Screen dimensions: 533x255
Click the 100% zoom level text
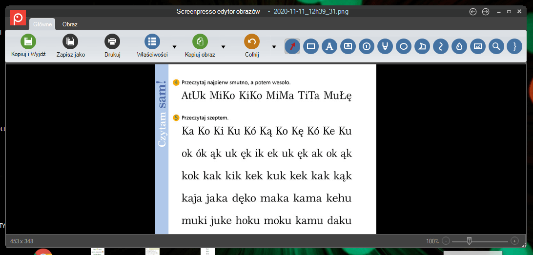(432, 241)
